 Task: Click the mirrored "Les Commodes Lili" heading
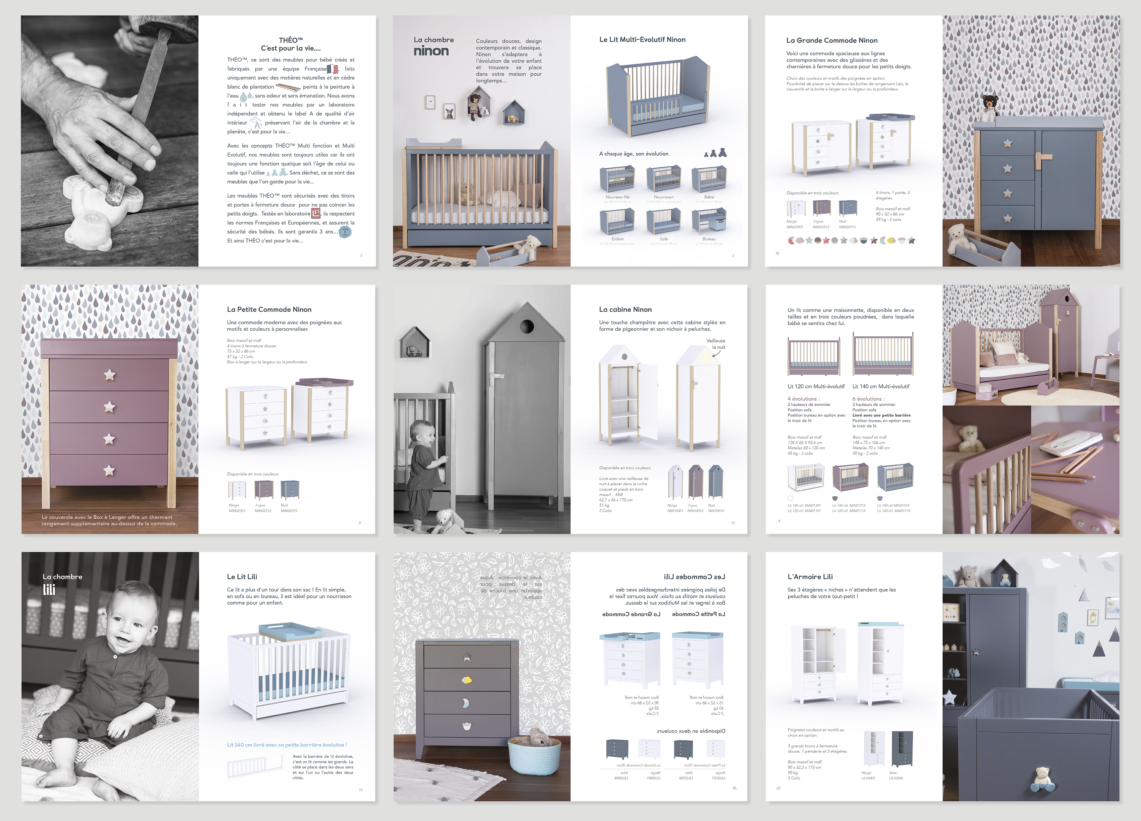(694, 577)
